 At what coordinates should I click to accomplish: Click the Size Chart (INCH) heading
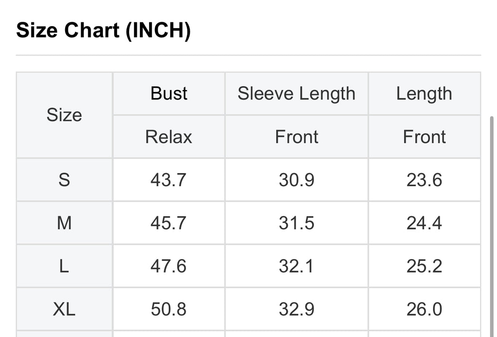pos(103,31)
